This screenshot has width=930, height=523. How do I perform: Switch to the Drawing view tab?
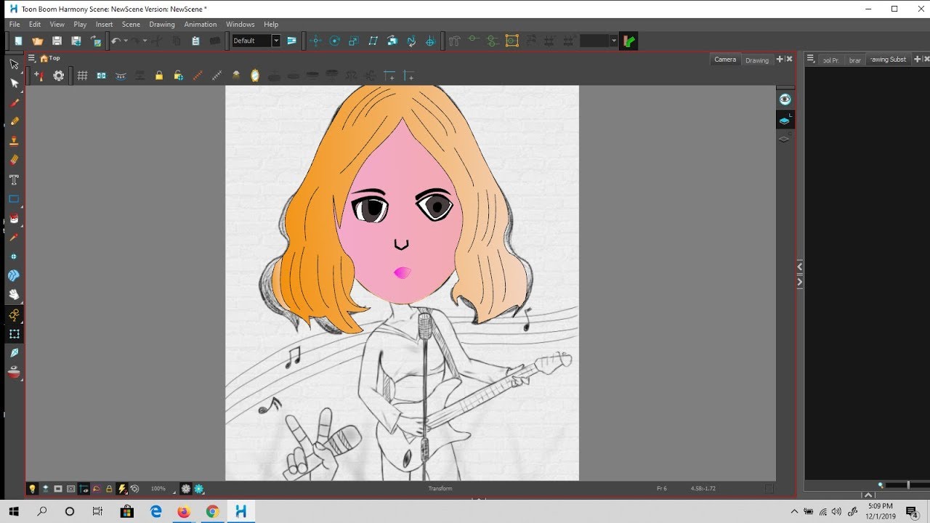(757, 60)
